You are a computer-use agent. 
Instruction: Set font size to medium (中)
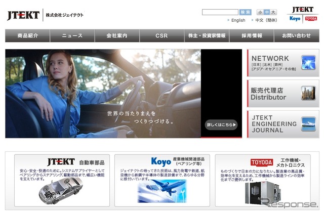[267, 12]
